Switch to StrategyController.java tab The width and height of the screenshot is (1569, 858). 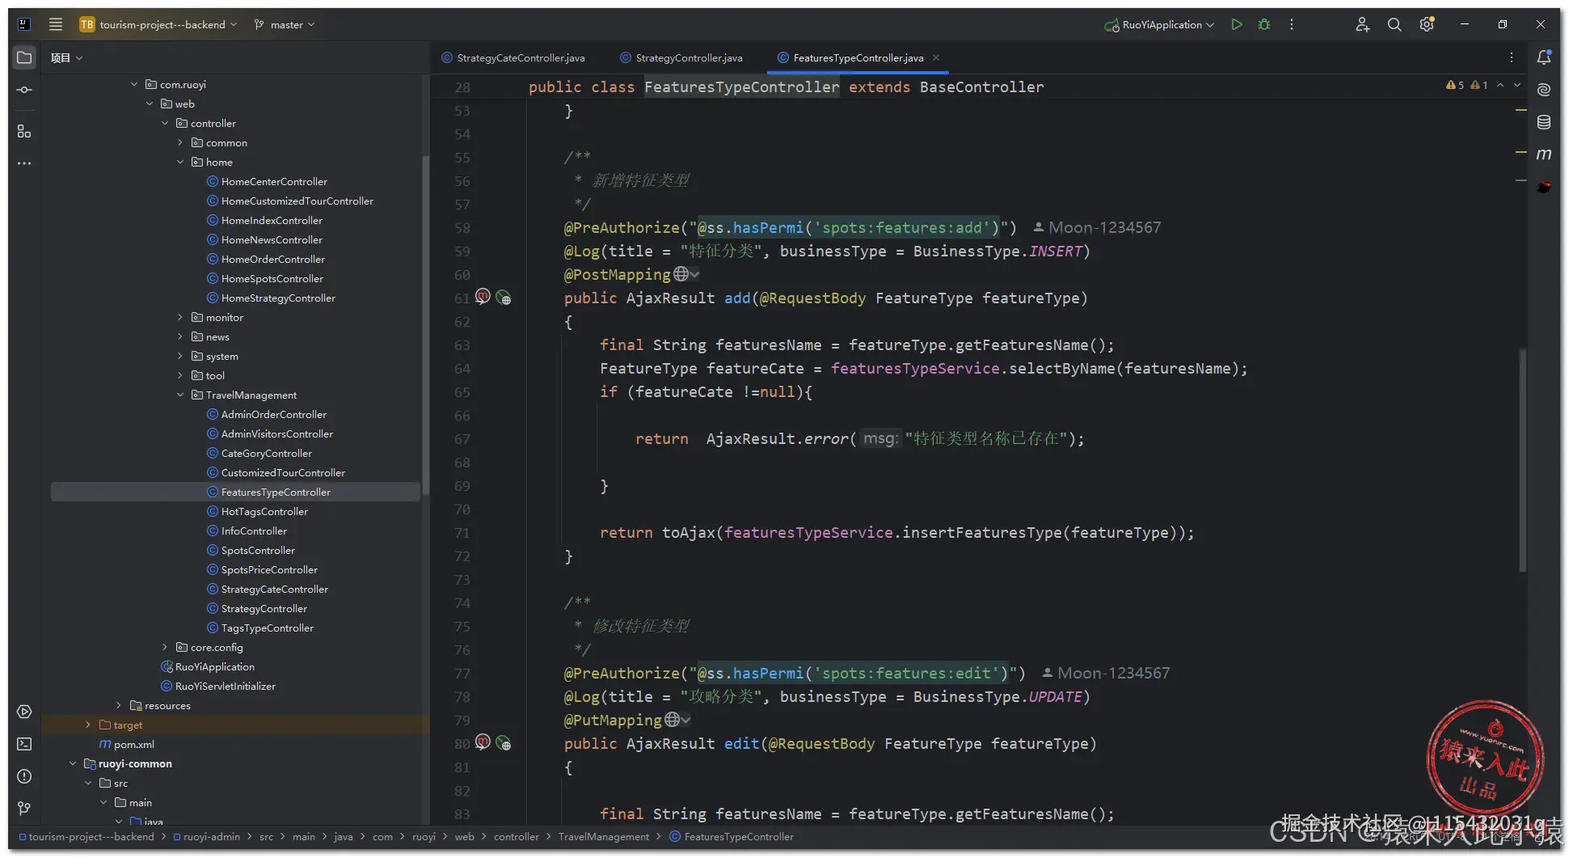(688, 58)
